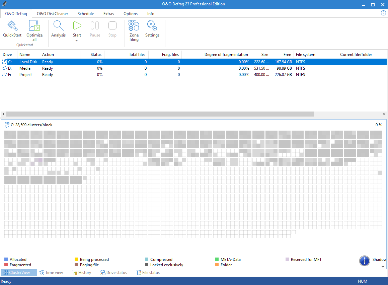
Task: Click the drive icon for E:
Action: tap(5, 75)
